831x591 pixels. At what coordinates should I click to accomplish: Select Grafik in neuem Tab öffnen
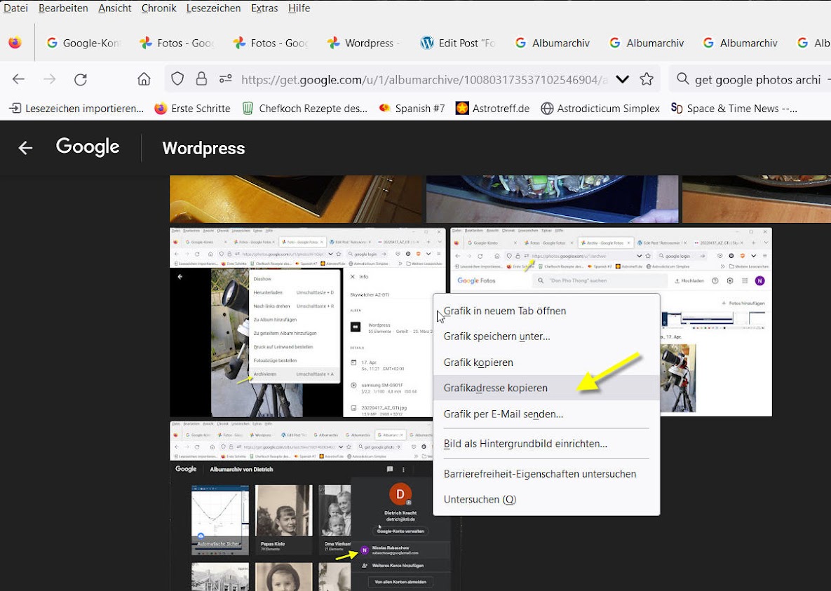[504, 311]
